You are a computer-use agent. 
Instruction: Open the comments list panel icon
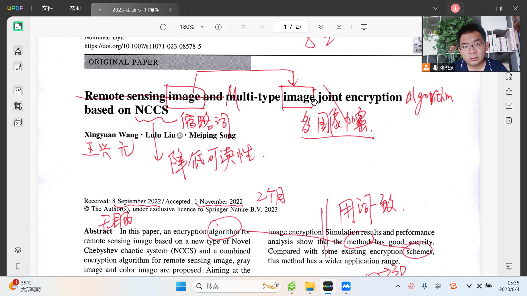pyautogui.click(x=509, y=266)
